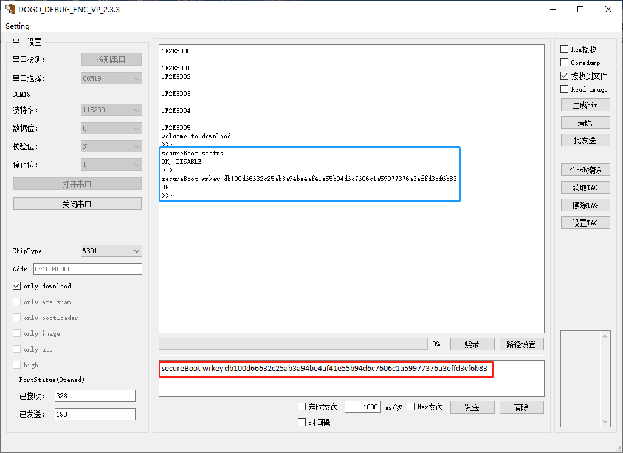
Task: Click the 关闭串口 button
Action: pyautogui.click(x=77, y=203)
